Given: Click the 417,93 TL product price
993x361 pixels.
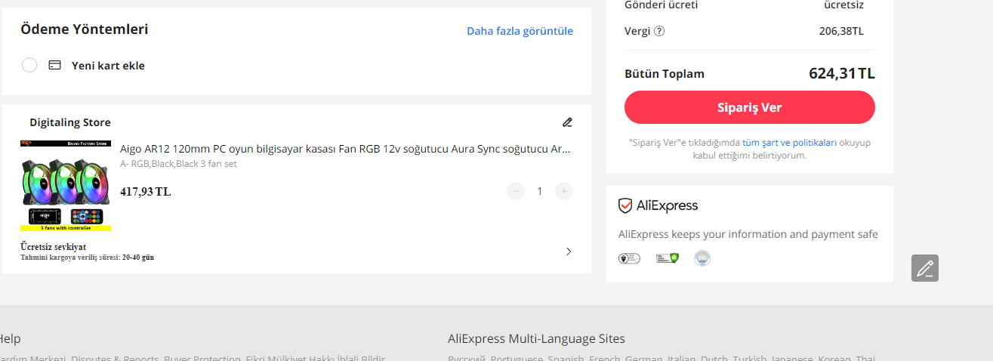Looking at the screenshot, I should (x=146, y=192).
